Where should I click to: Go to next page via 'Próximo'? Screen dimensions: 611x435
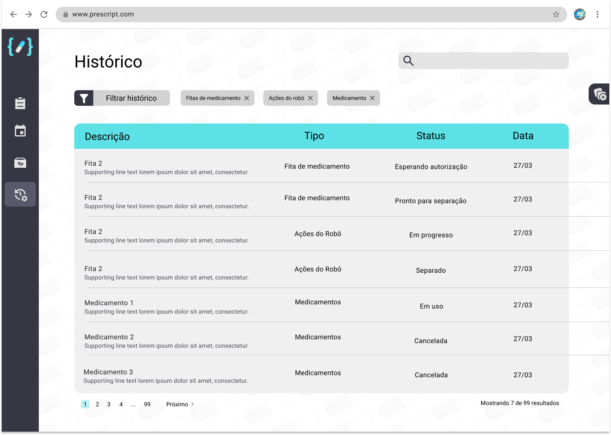[180, 404]
